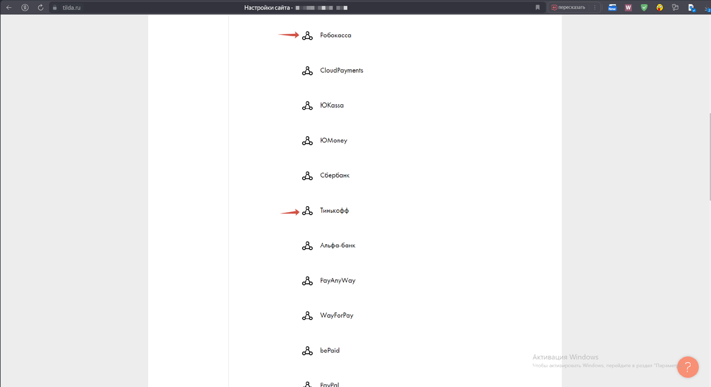This screenshot has width=711, height=387.
Task: Open the W extension icon
Action: (x=628, y=8)
